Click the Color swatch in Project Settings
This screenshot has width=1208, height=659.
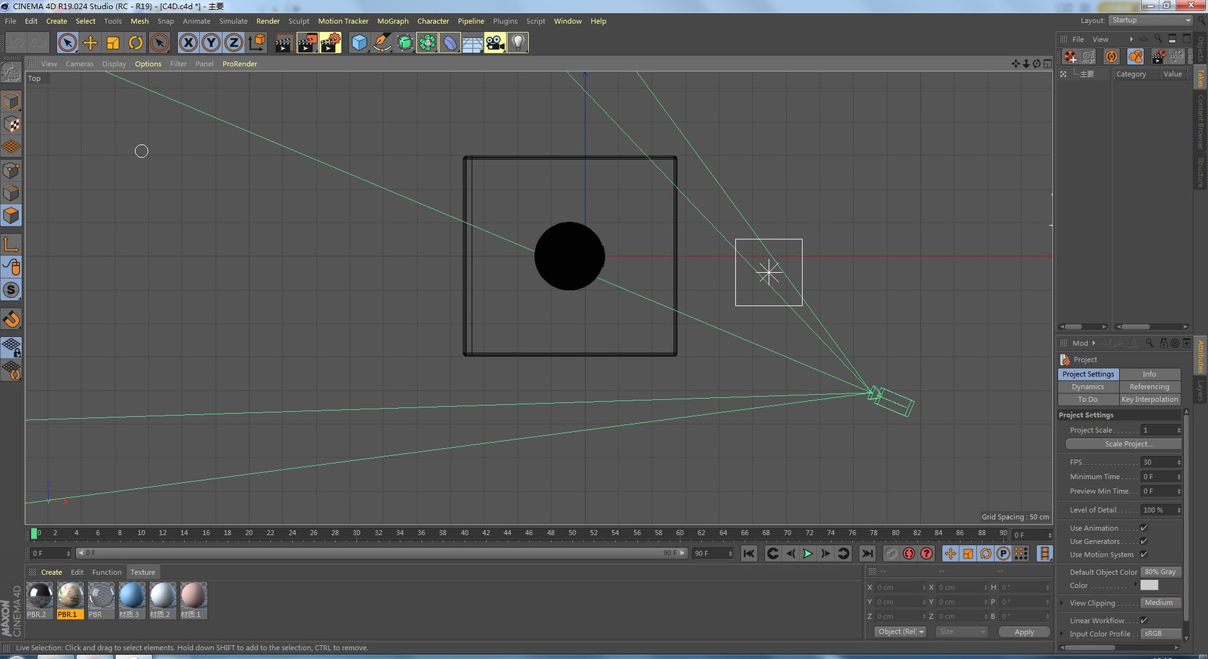pyautogui.click(x=1149, y=585)
